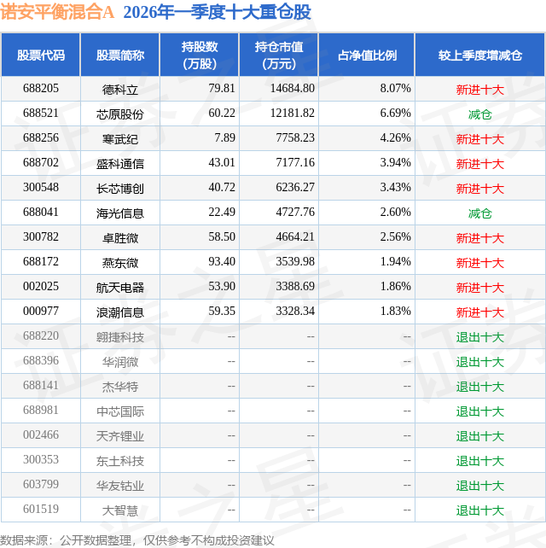Viewport: 546px width, 548px height.
Task: Select stock name 浪潮信息
Action: pos(120,312)
